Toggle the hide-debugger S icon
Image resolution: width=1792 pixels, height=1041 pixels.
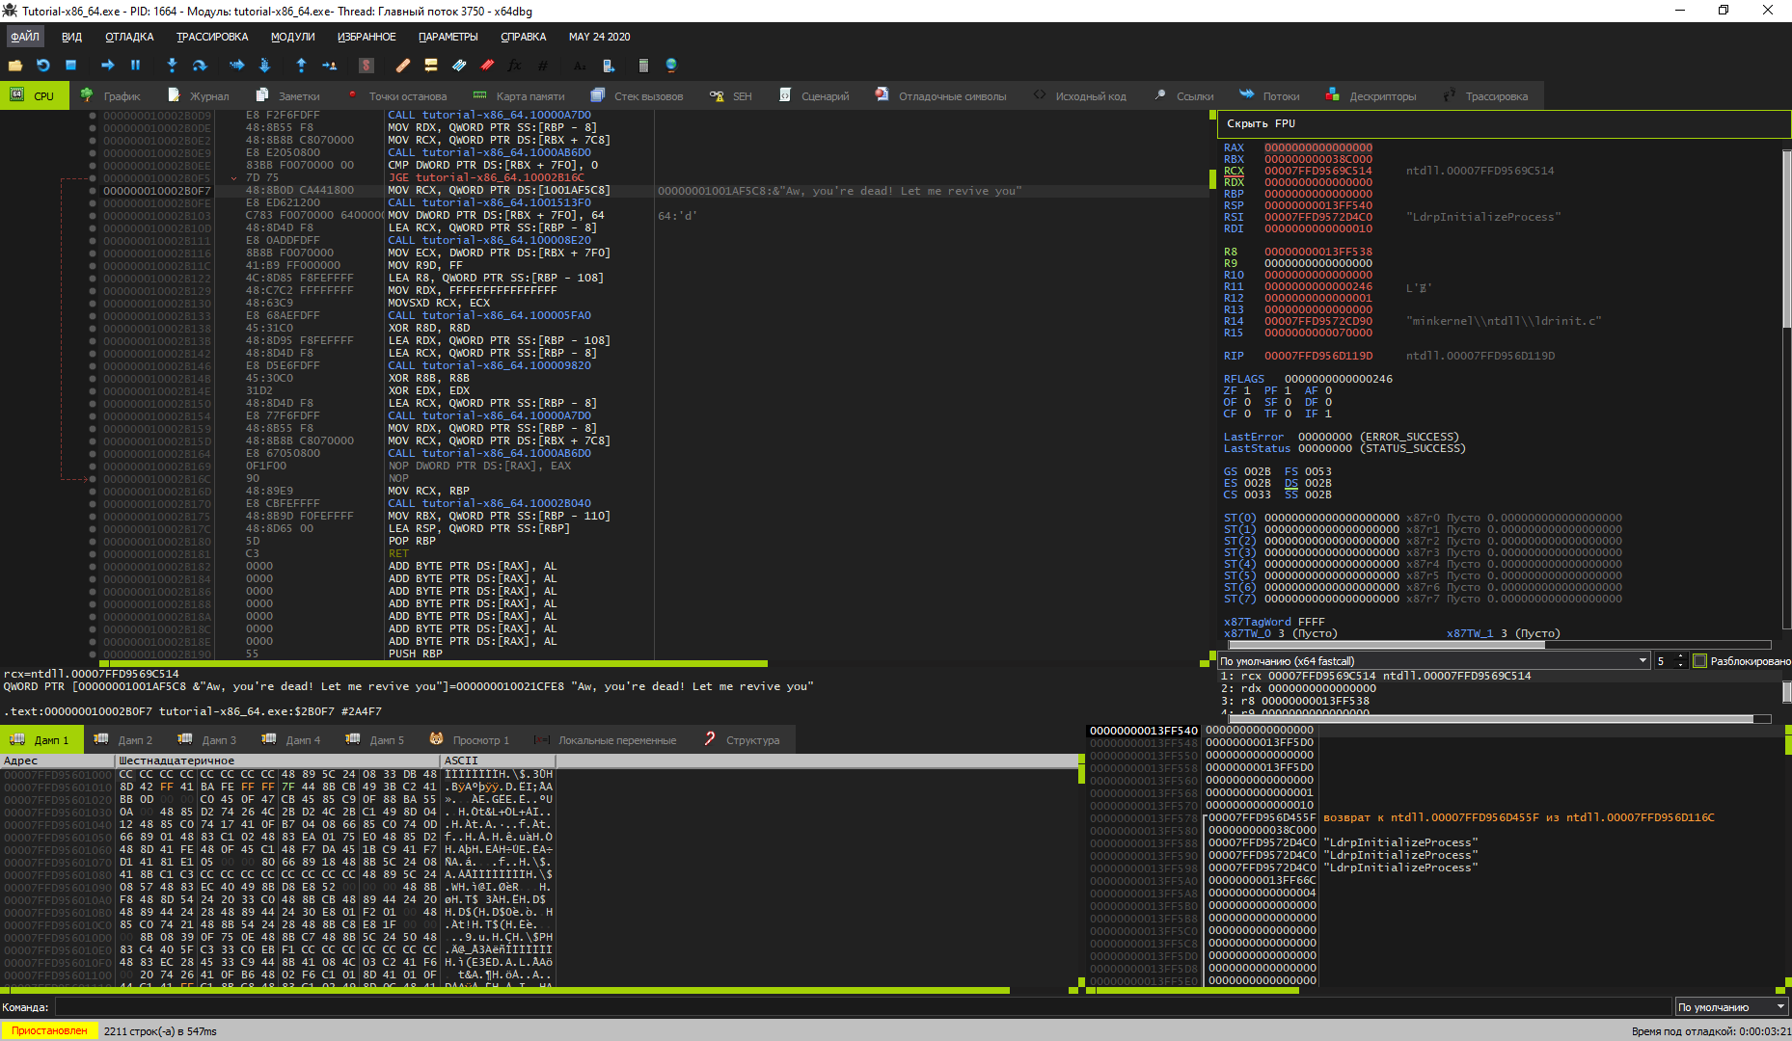366,66
